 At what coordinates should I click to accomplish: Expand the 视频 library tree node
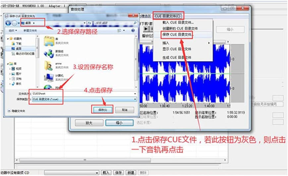click(x=10, y=69)
